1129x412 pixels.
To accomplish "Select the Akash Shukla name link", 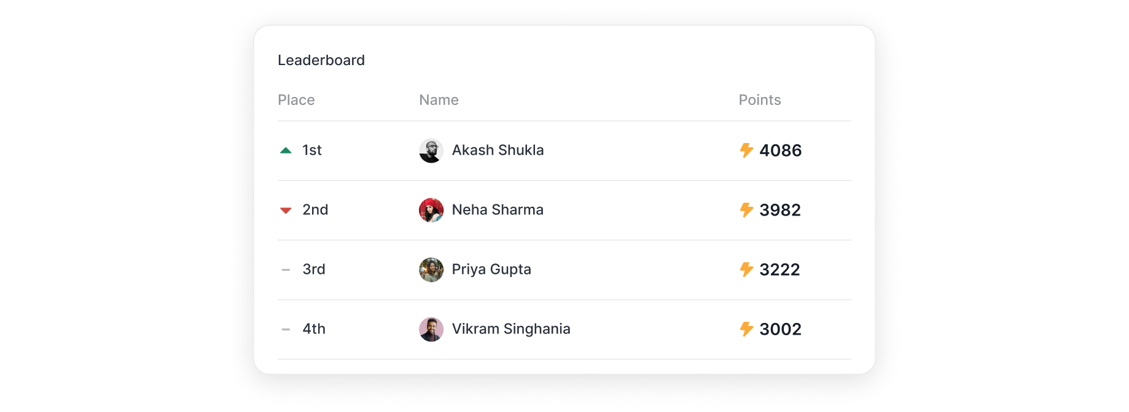I will (x=498, y=150).
